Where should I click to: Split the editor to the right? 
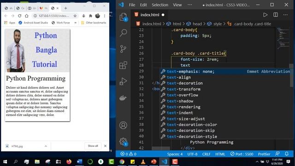click(276, 15)
